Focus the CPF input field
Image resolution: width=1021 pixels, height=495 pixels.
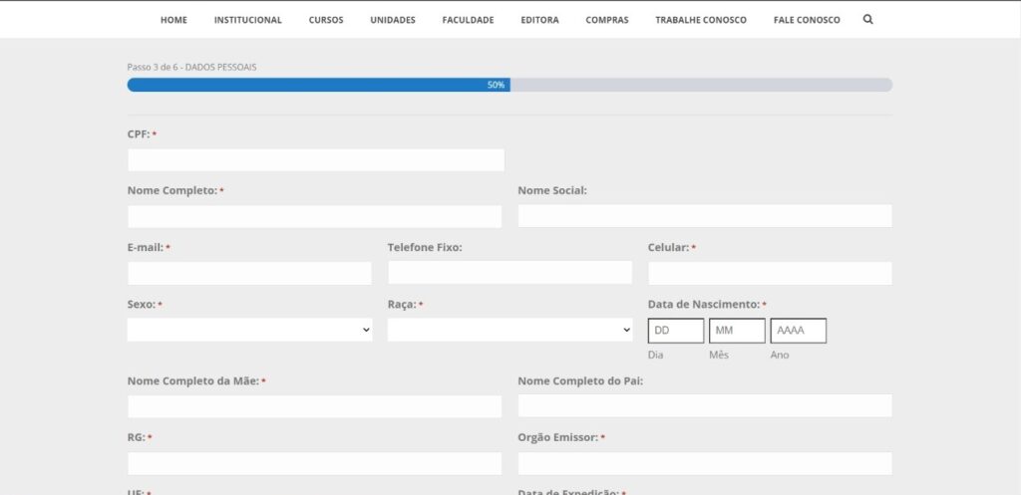[x=316, y=160]
